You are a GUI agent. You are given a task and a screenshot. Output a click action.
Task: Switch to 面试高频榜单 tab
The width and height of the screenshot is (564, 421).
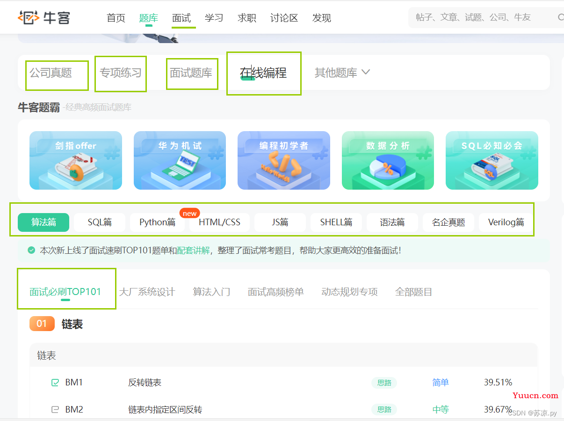[276, 292]
